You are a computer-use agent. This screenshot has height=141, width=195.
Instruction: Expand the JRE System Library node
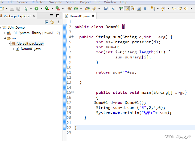click(5, 33)
